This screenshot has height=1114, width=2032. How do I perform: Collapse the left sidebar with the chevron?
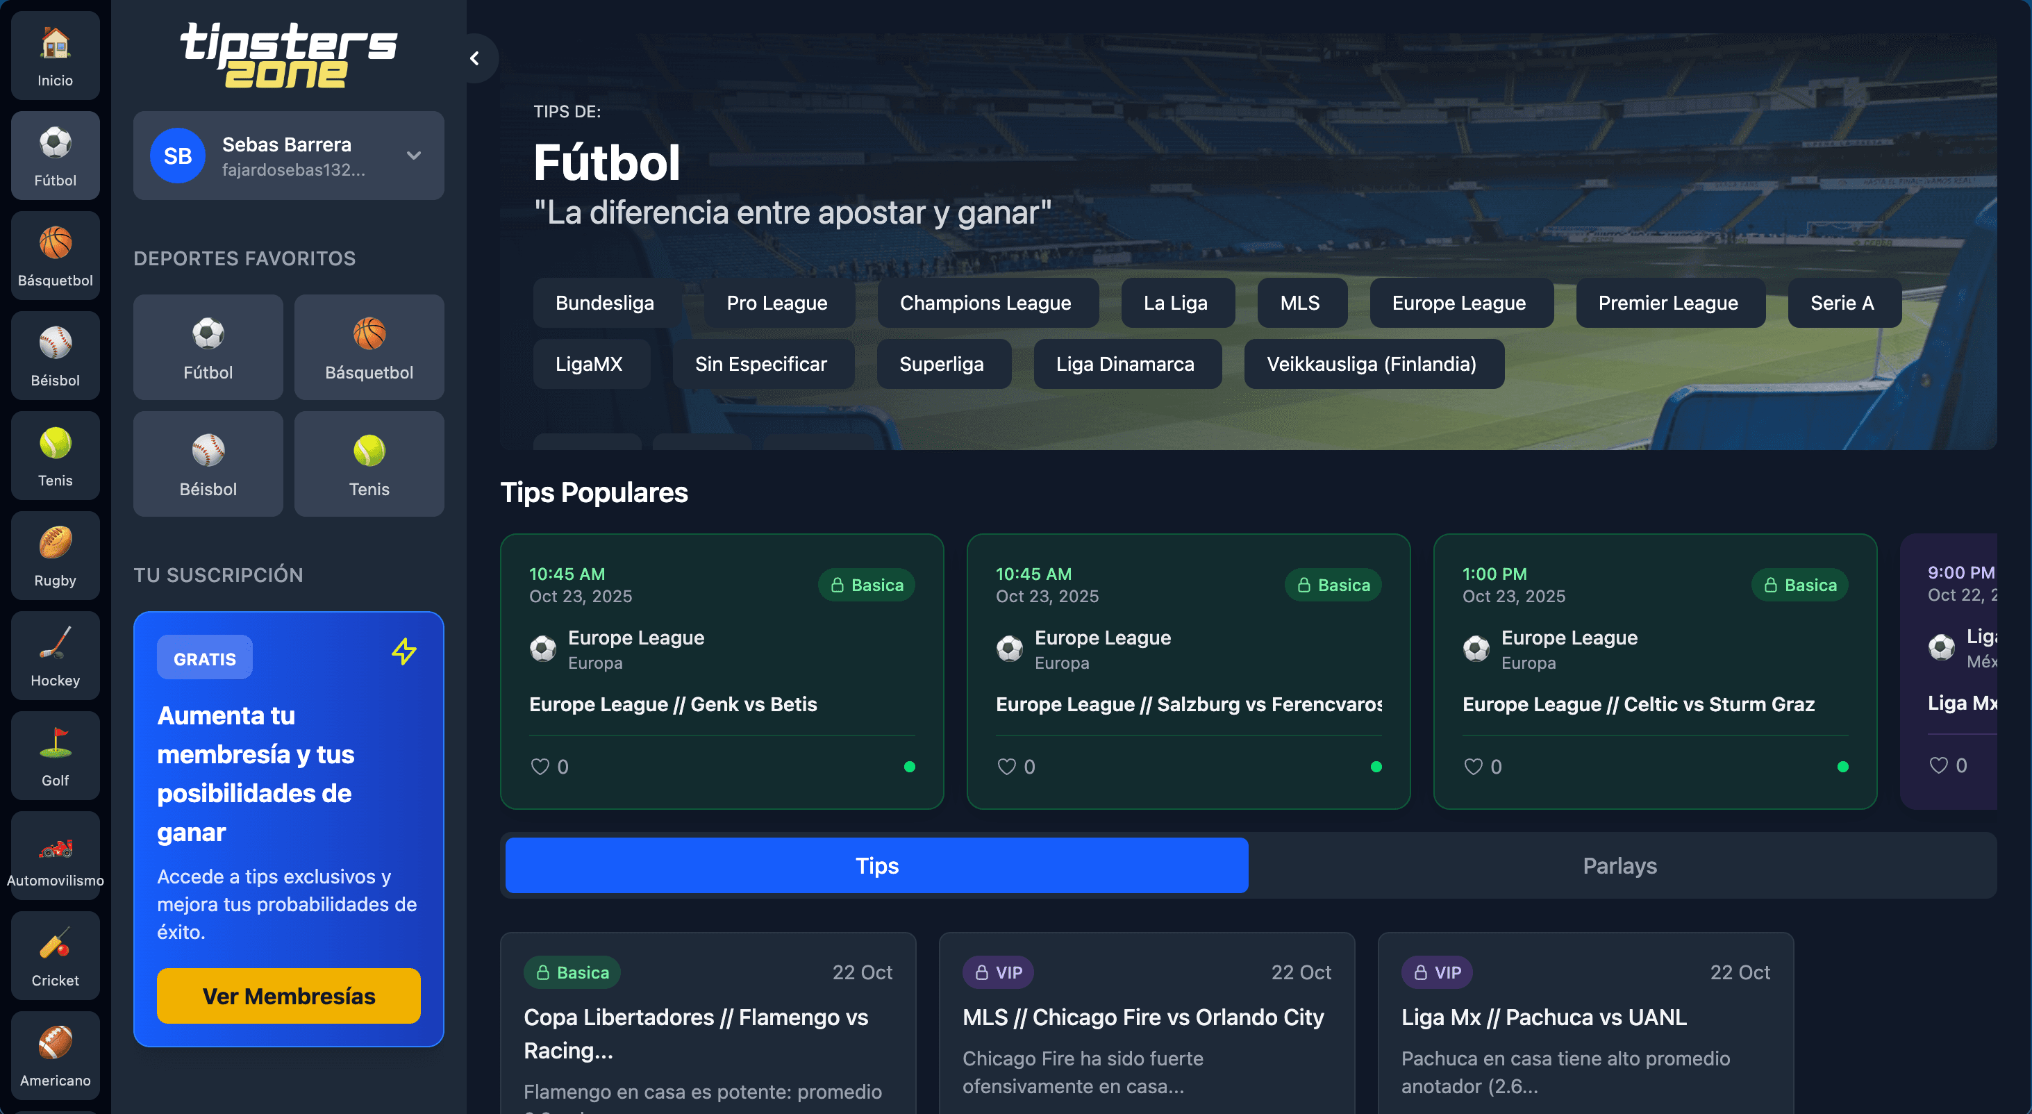[x=475, y=58]
